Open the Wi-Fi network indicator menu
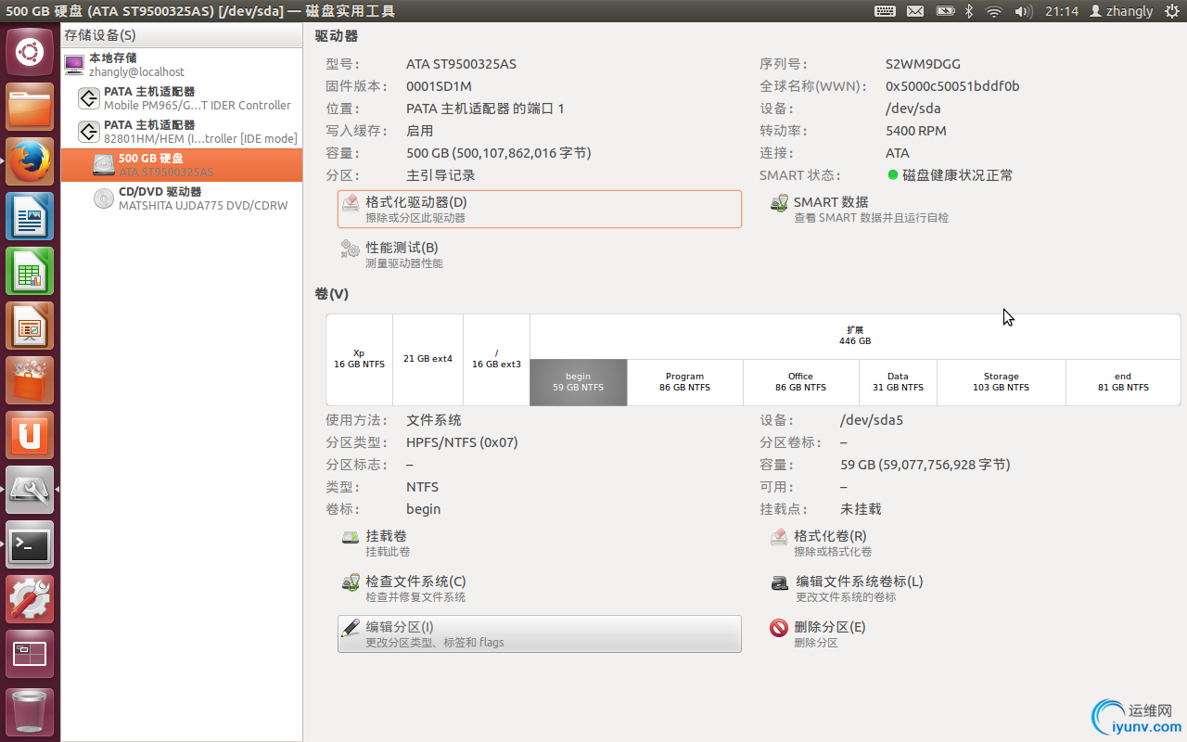 (994, 11)
